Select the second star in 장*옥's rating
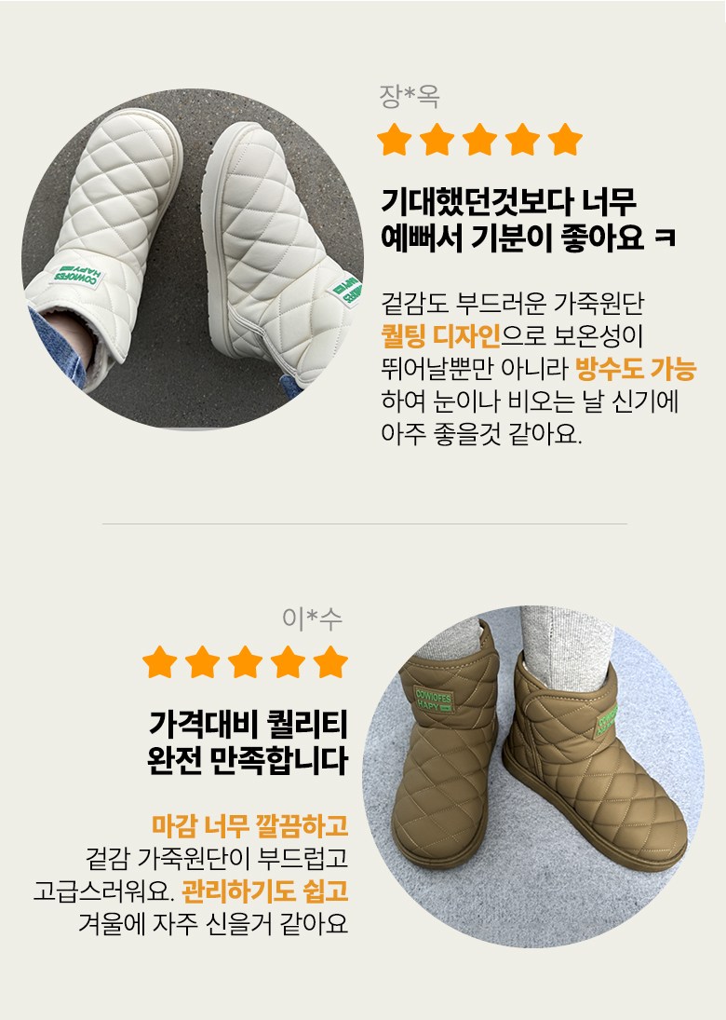726x1020 pixels. 437,140
